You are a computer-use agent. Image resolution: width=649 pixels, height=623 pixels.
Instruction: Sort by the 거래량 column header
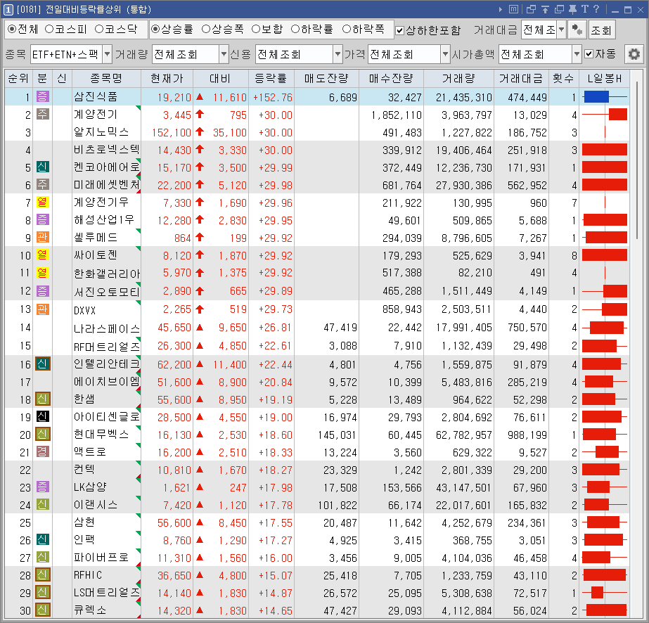click(458, 78)
